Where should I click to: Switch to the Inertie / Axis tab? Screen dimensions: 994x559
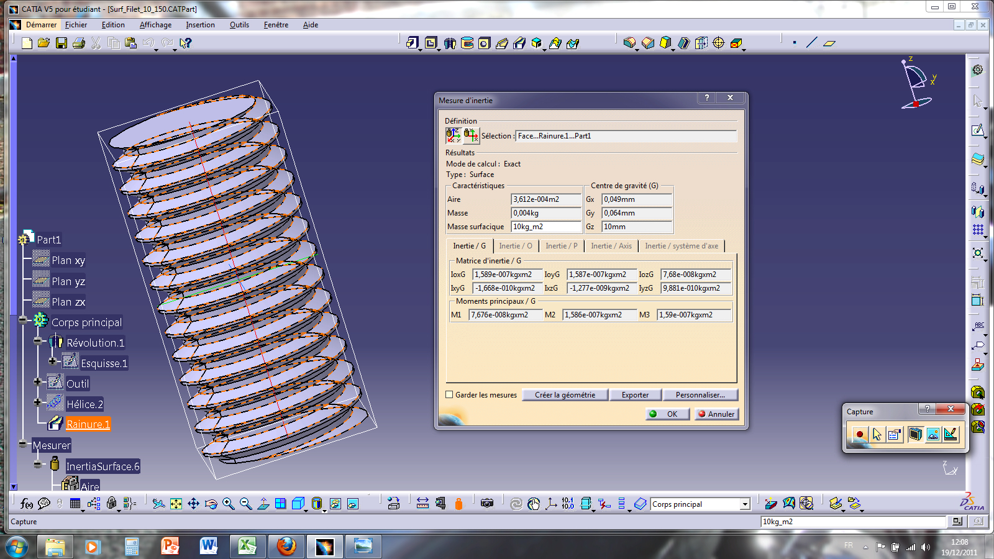coord(611,246)
